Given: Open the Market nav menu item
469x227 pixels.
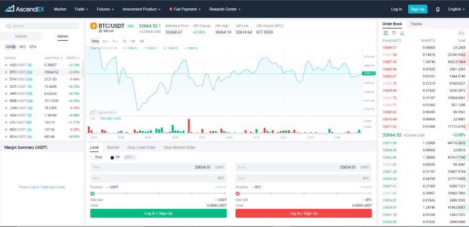Looking at the screenshot, I should pyautogui.click(x=60, y=9).
